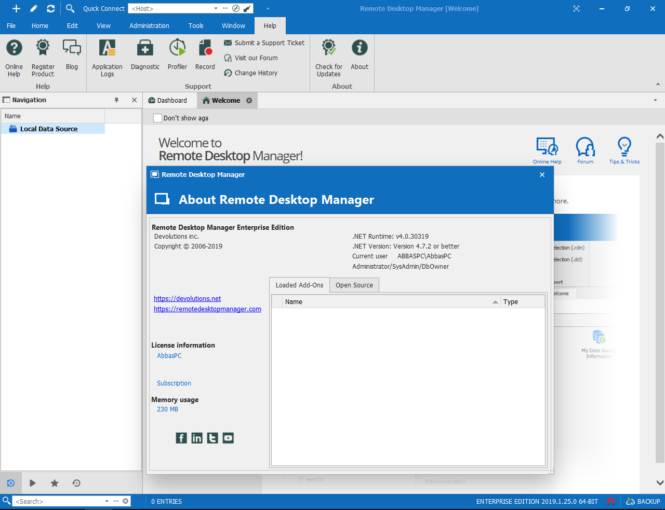Select the Open Source tab
The width and height of the screenshot is (665, 510).
[x=354, y=285]
